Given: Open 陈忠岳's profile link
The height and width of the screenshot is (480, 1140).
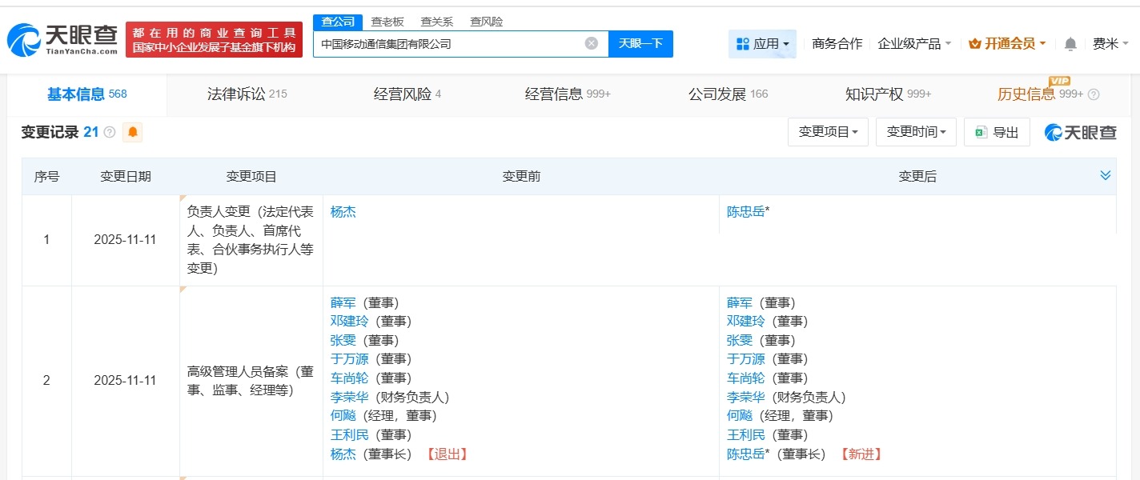Looking at the screenshot, I should (745, 212).
